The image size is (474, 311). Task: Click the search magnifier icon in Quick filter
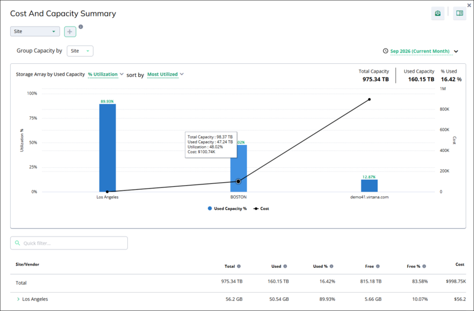point(18,243)
